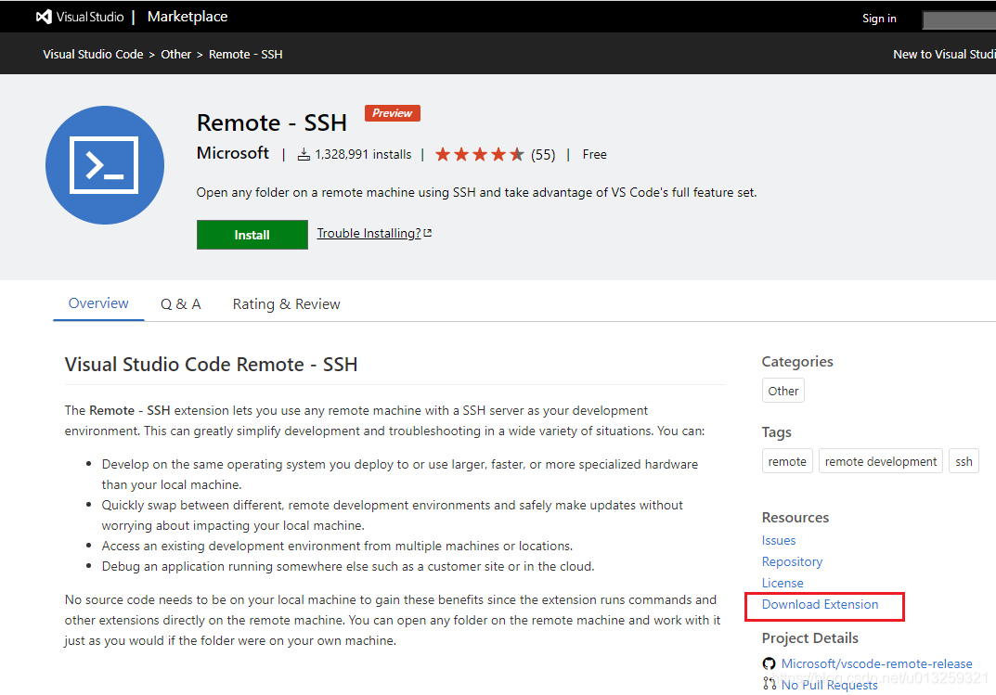
Task: Click the Project Details heading
Action: pos(809,637)
